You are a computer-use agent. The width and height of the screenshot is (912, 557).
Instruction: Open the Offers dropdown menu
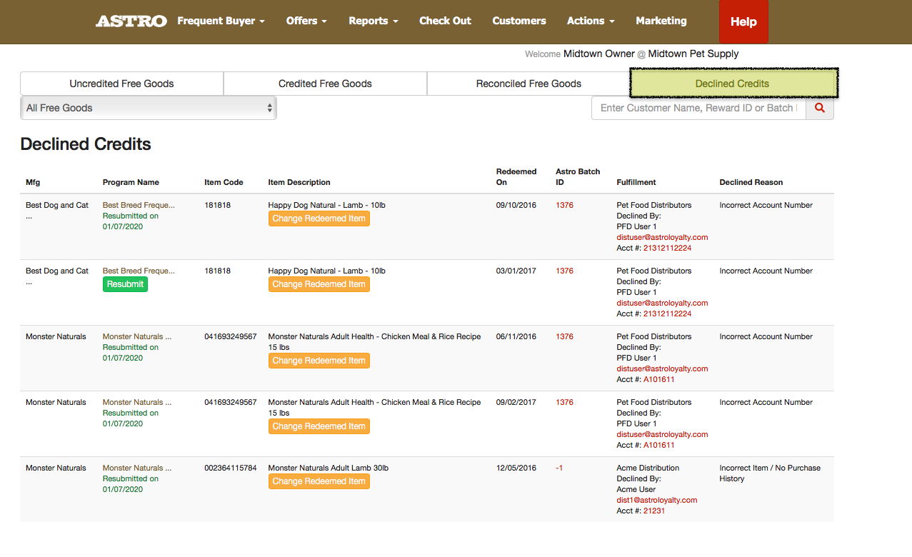(306, 21)
